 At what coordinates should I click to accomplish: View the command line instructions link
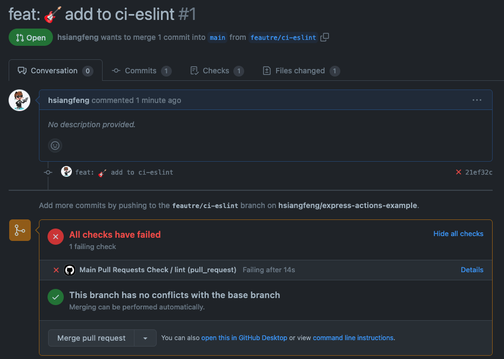click(x=353, y=338)
